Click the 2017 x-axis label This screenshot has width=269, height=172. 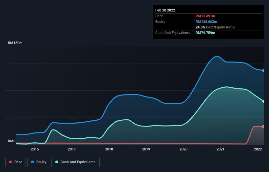[x=72, y=149]
